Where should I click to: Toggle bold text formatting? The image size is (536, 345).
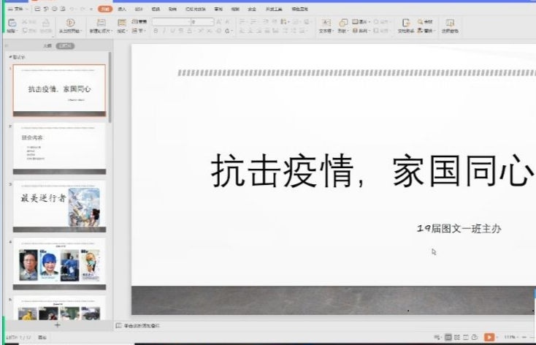[x=156, y=31]
